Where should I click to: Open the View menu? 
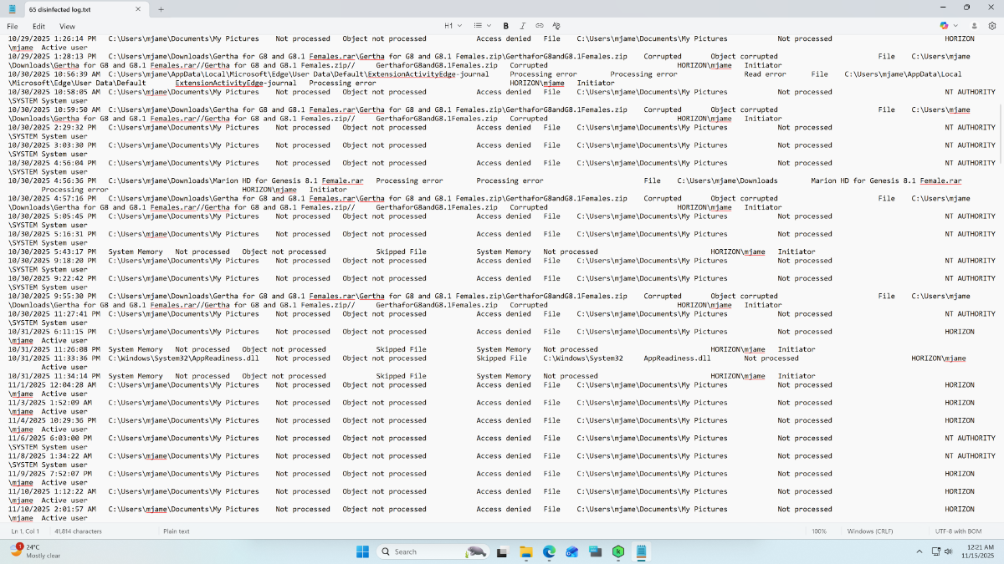click(x=67, y=27)
